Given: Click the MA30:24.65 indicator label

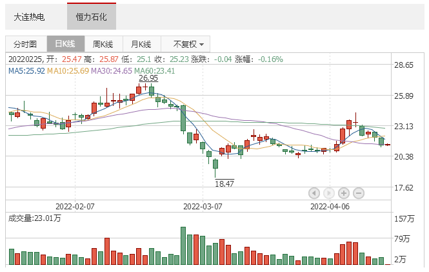Looking at the screenshot, I should pyautogui.click(x=112, y=71).
